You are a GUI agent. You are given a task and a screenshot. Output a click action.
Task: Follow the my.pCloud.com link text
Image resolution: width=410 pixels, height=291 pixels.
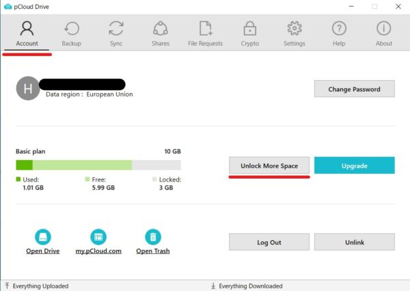tap(98, 251)
